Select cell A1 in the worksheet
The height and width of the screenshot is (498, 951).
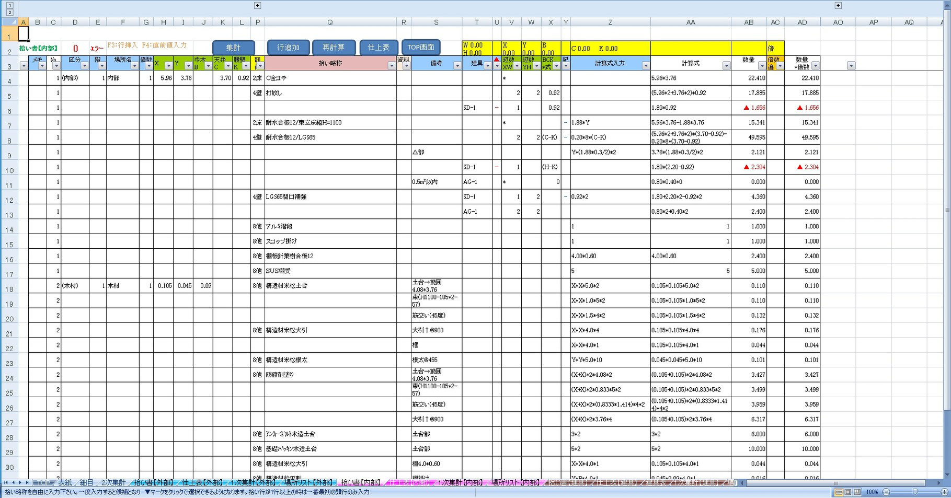tap(24, 34)
